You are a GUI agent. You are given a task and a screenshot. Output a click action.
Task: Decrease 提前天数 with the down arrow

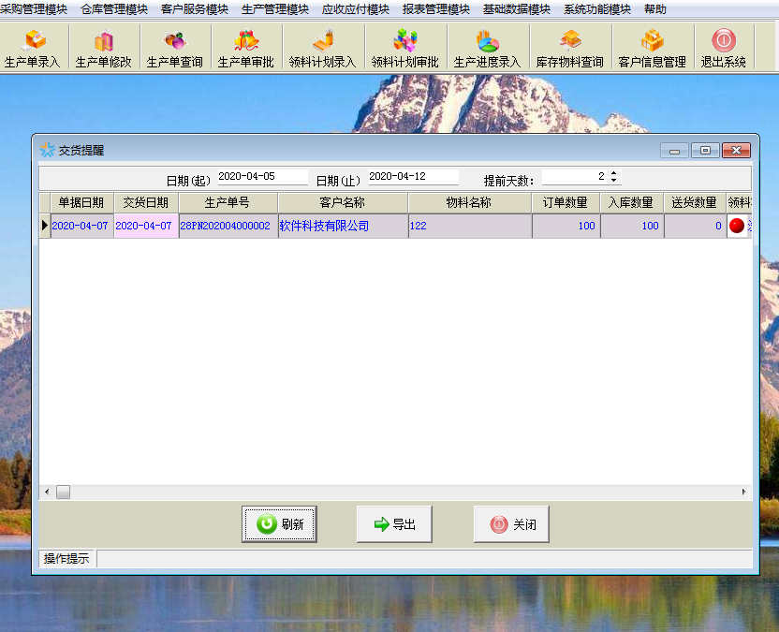(x=614, y=180)
